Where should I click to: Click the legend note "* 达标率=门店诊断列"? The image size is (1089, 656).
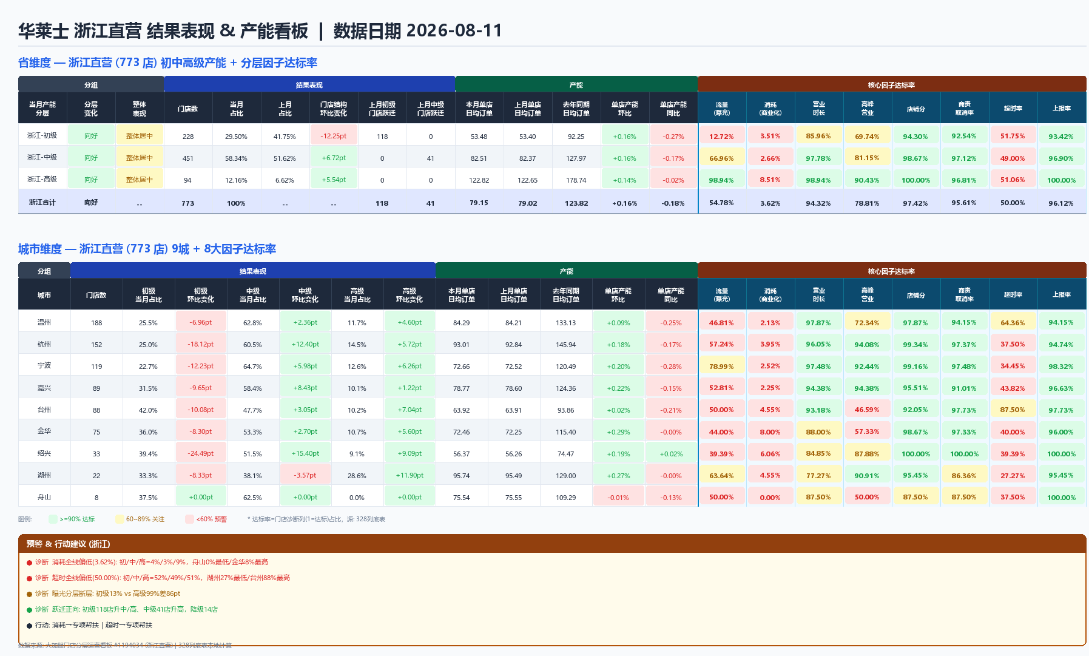(316, 519)
